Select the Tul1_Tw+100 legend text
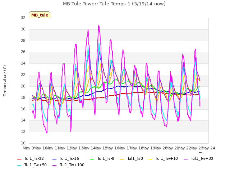 tap(72, 165)
